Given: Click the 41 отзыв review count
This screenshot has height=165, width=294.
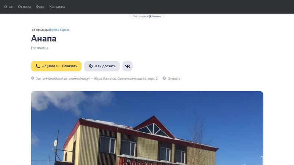Looking at the screenshot, I should click(x=38, y=30).
